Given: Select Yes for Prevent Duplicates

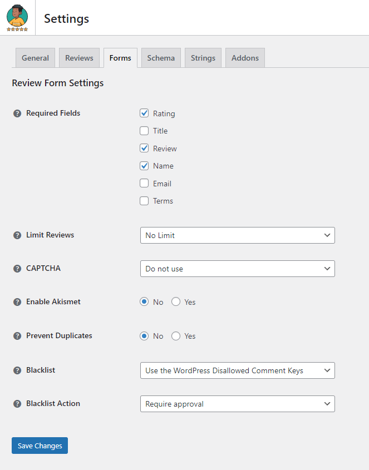Looking at the screenshot, I should click(x=176, y=336).
